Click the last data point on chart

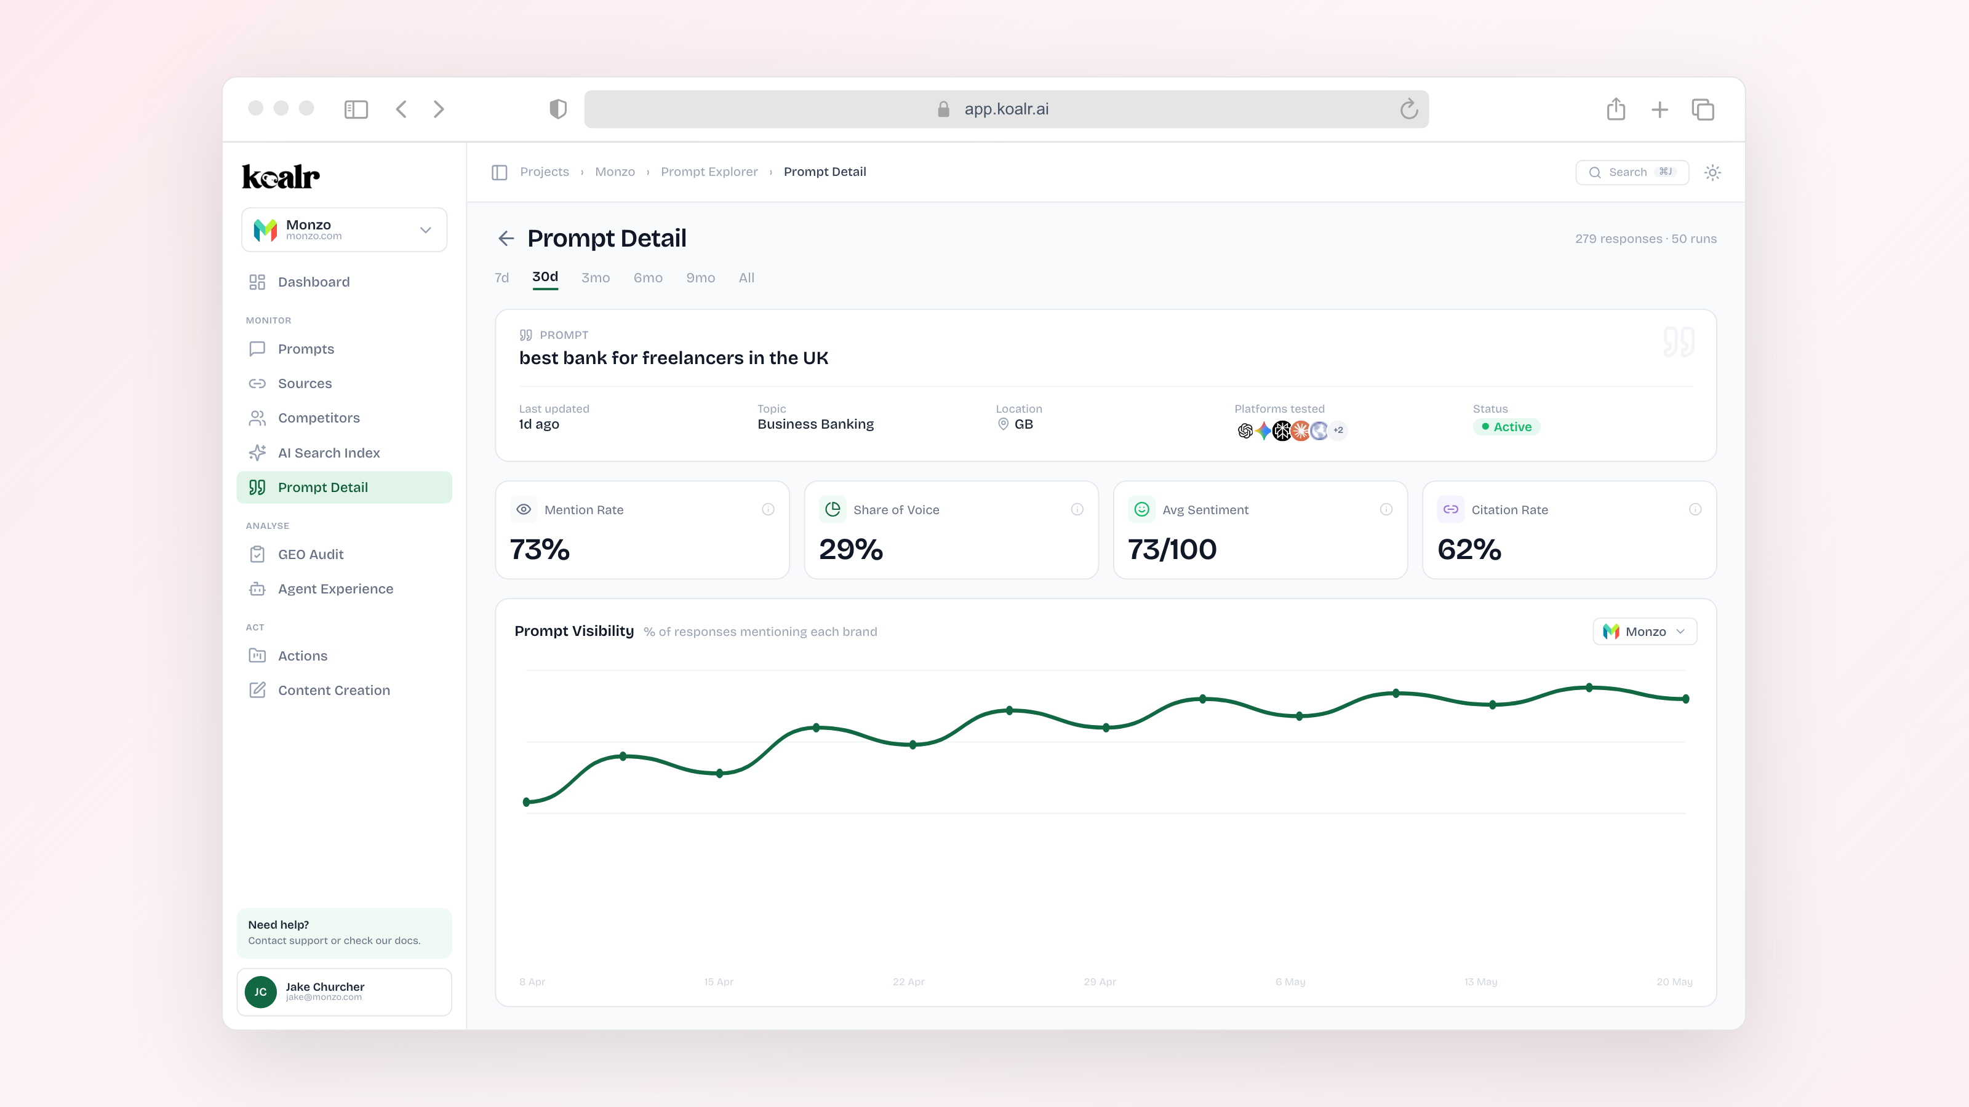(x=1686, y=699)
